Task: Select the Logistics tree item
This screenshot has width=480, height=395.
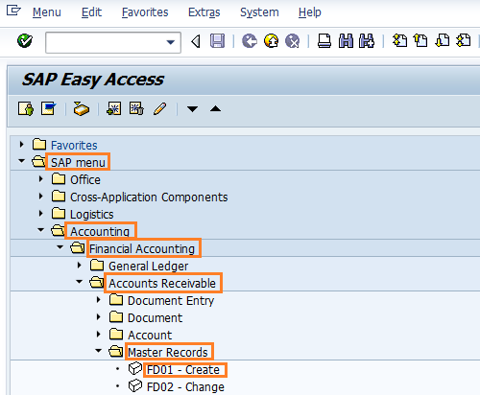Action: pyautogui.click(x=92, y=215)
